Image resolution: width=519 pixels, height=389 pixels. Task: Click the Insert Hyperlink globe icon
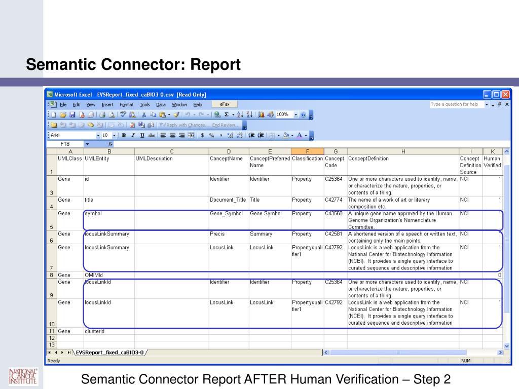point(217,115)
